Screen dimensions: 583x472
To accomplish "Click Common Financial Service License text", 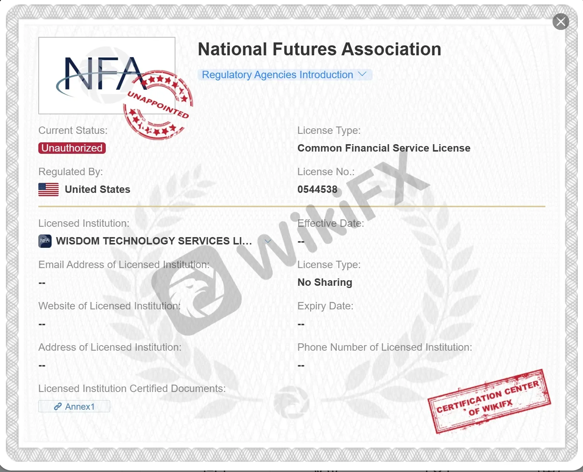I will click(384, 148).
